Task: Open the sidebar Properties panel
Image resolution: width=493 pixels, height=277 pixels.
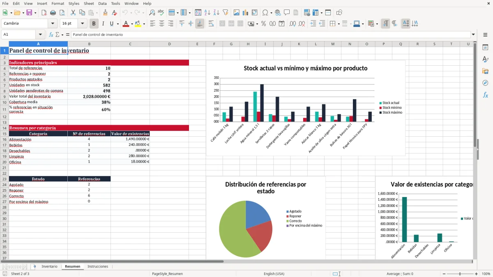Action: point(485,48)
